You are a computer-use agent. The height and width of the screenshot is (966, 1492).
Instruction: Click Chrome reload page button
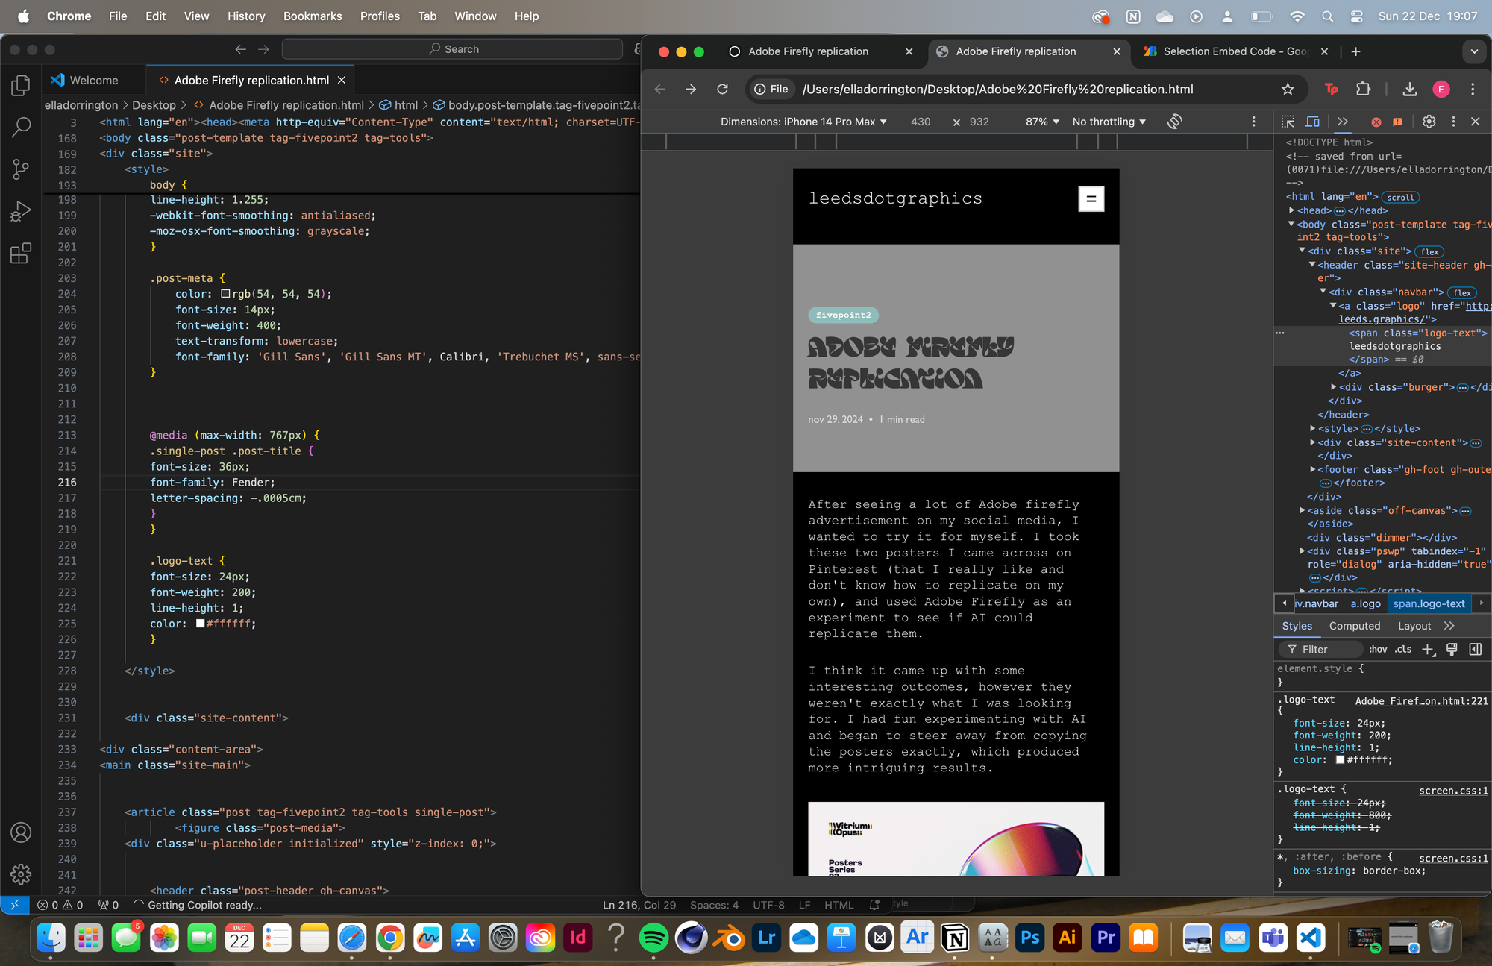click(722, 90)
